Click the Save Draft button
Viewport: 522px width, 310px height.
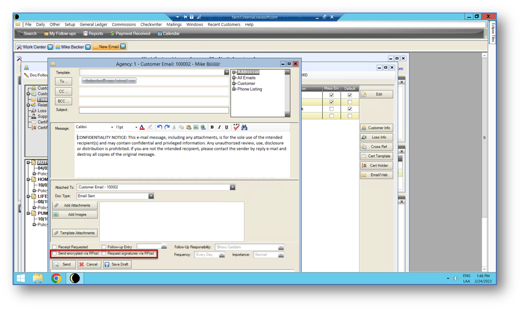(117, 264)
